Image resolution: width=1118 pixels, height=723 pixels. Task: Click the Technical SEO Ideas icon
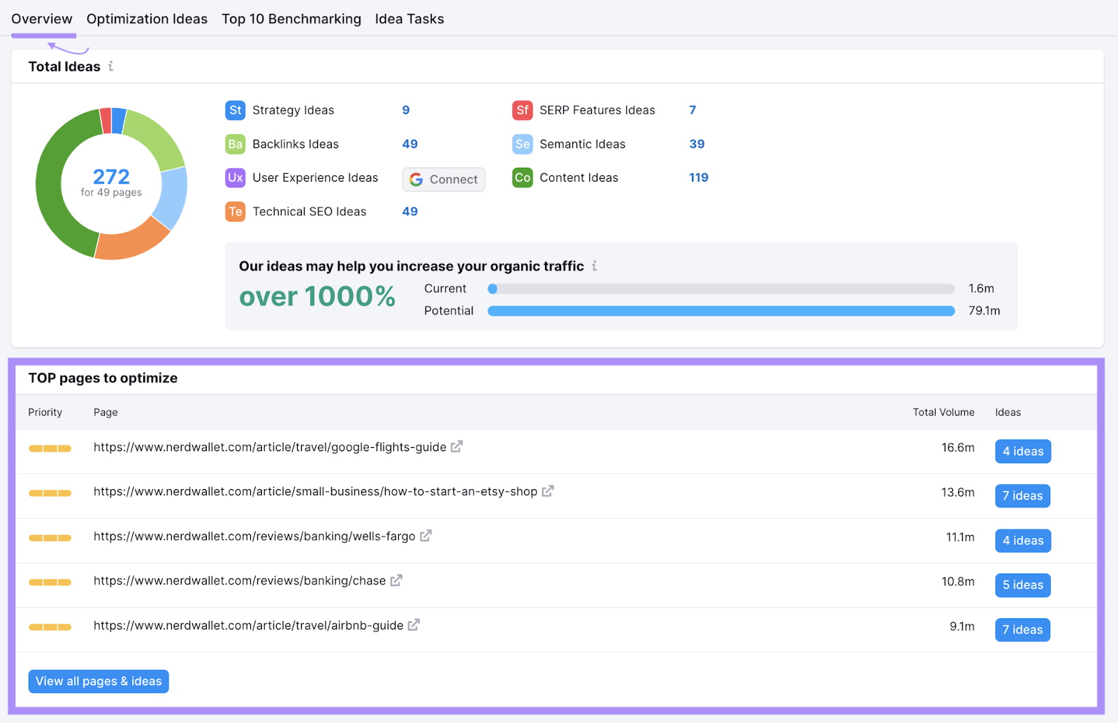(235, 211)
